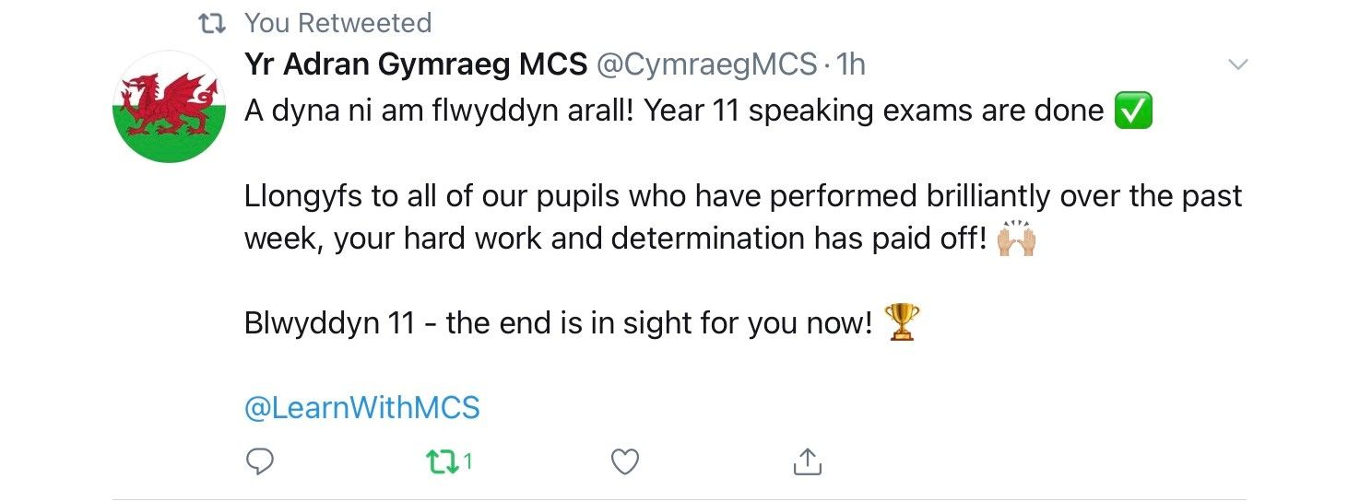Visit the @LearnWithMCS mention
Viewport: 1360px width, 502px height.
point(362,407)
